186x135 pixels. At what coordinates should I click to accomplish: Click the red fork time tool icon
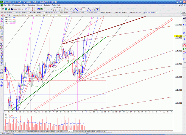(x=93, y=9)
